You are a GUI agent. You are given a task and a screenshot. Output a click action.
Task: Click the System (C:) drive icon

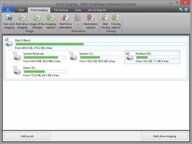(74, 58)
